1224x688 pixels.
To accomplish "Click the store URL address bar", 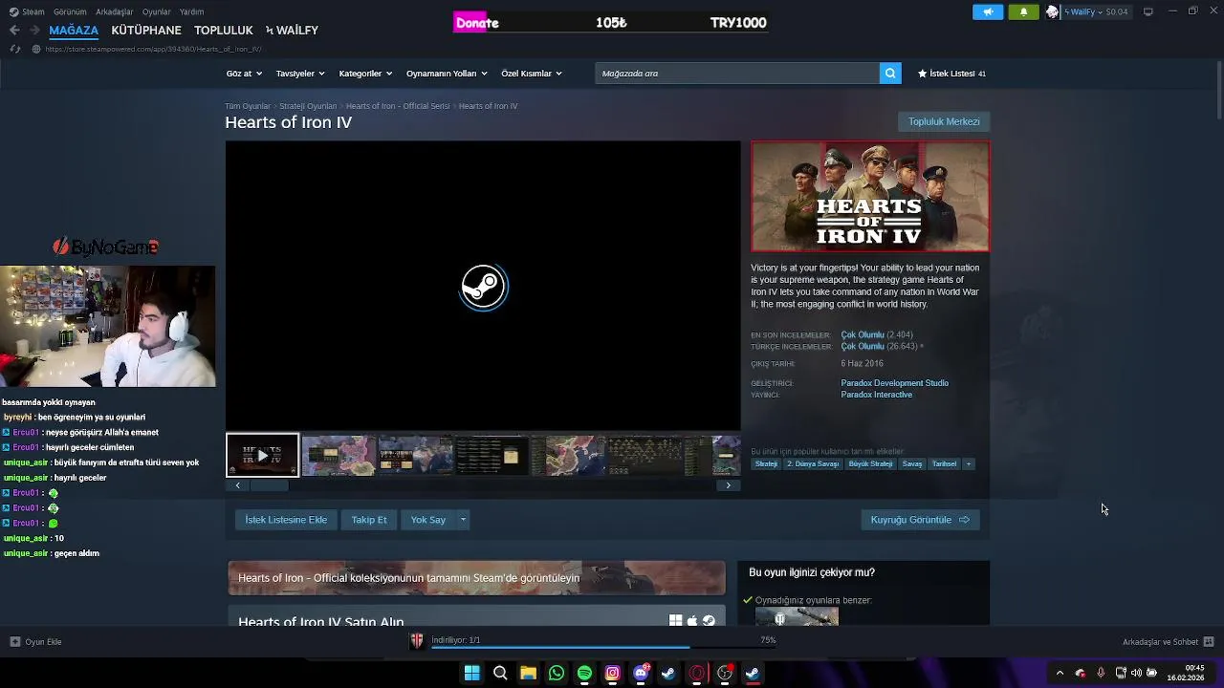I will coord(153,49).
